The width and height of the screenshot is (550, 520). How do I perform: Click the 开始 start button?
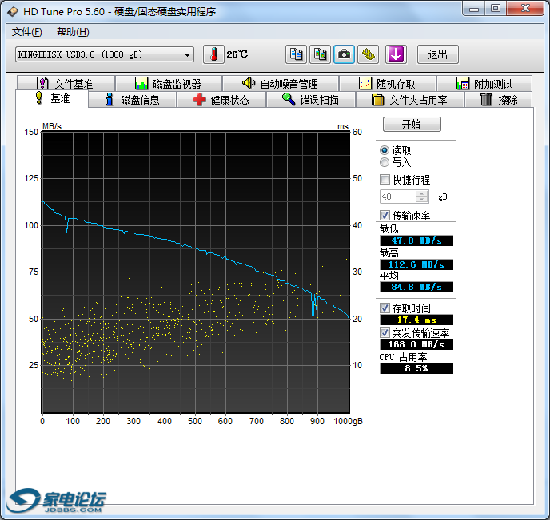point(412,124)
